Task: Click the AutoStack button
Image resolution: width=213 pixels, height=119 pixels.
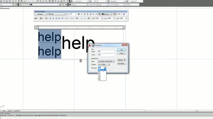Action: 121,63
